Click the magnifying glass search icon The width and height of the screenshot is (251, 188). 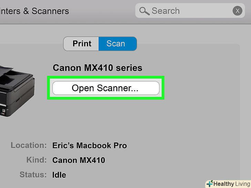tap(144, 11)
